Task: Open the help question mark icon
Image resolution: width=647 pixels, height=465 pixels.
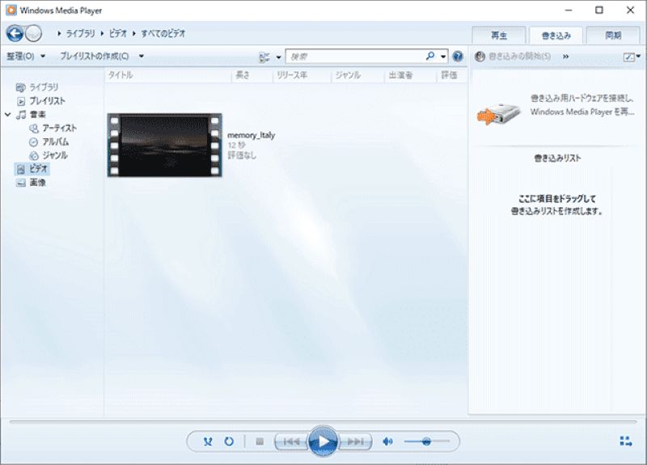Action: [458, 57]
